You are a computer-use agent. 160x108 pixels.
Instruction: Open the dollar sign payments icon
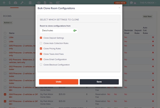[10, 3]
